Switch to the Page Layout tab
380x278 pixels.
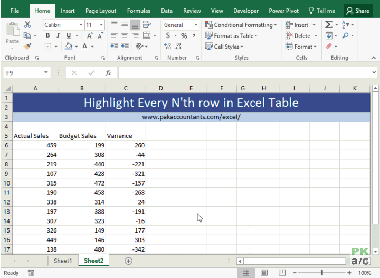coord(101,11)
